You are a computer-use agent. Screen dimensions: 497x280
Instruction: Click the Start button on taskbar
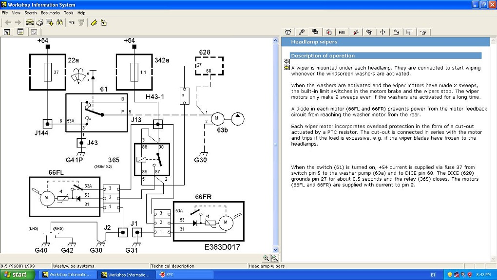(17, 275)
